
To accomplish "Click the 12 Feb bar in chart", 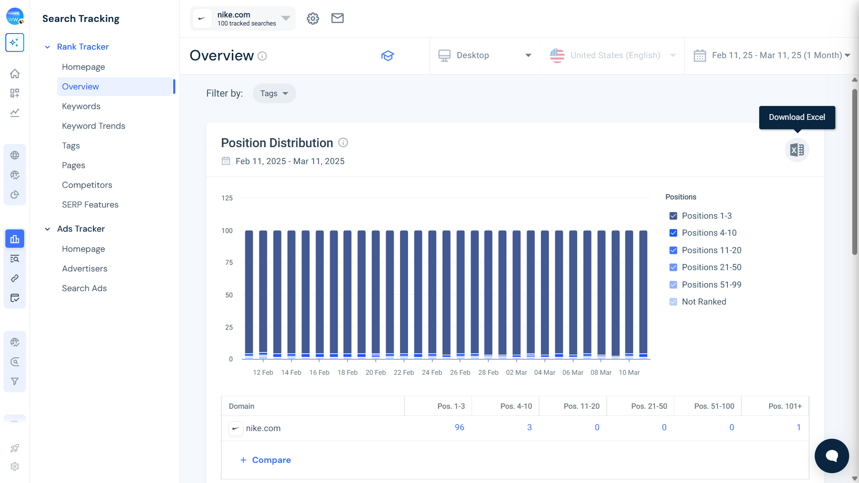I will pyautogui.click(x=263, y=295).
